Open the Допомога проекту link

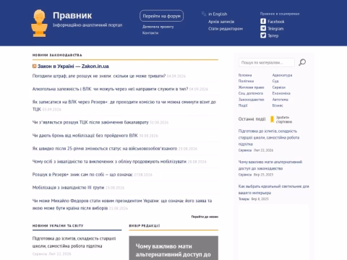[158, 27]
